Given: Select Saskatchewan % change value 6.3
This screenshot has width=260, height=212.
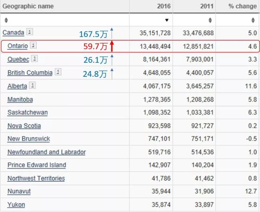Looking at the screenshot, I should coord(252,112).
